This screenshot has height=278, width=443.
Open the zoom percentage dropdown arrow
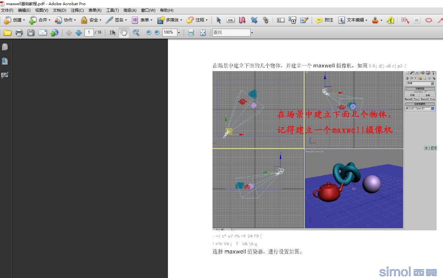179,33
